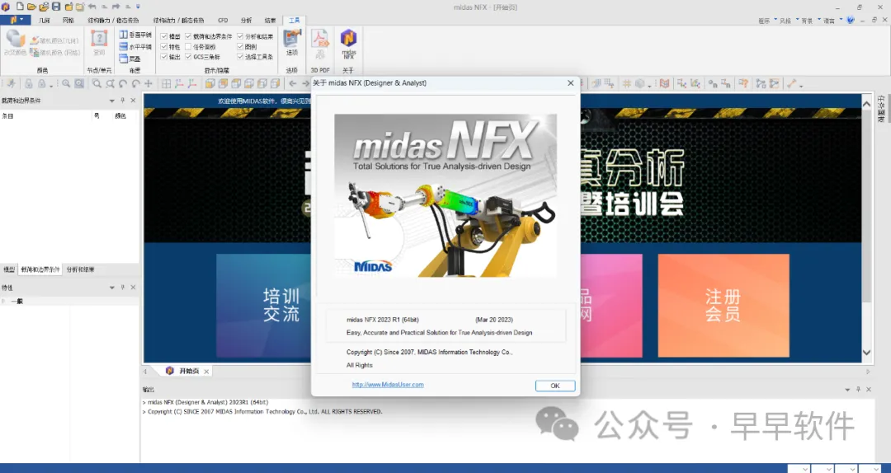The image size is (891, 473).
Task: Click the 改变颜色 change color icon
Action: click(16, 43)
